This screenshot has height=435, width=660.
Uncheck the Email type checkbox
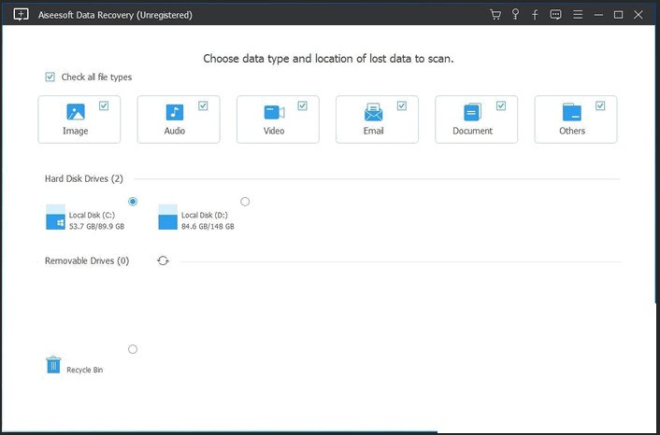[402, 105]
